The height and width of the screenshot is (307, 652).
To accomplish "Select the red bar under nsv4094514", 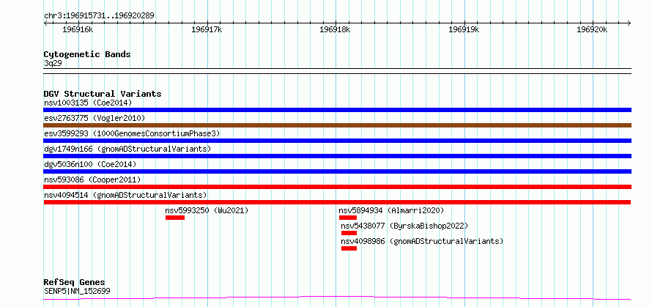I will pos(338,202).
